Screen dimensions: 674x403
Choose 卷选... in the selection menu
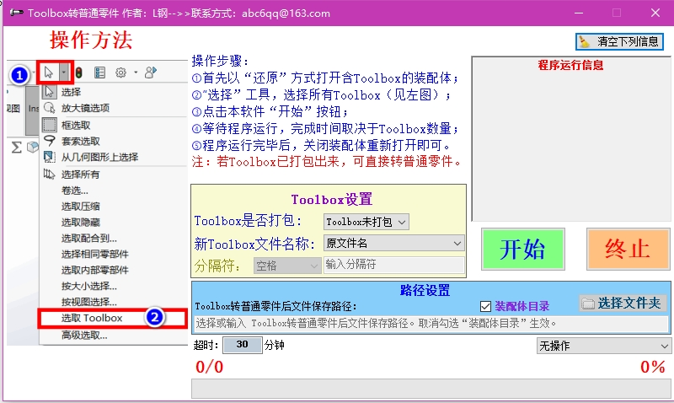click(x=74, y=191)
